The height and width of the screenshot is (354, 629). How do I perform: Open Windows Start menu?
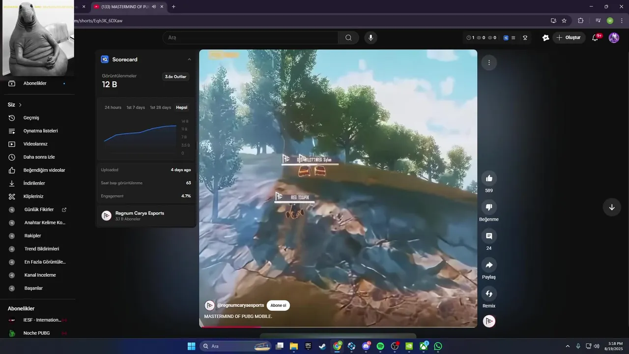(x=191, y=346)
